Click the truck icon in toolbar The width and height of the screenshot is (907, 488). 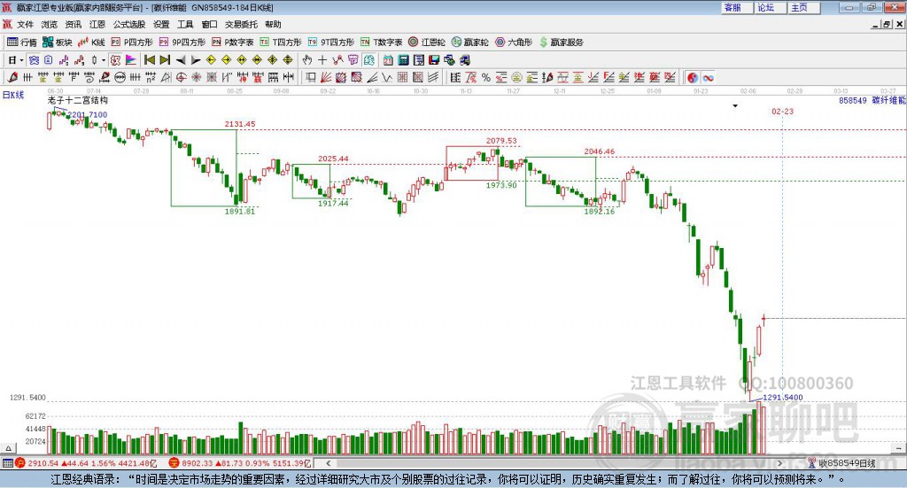[464, 60]
